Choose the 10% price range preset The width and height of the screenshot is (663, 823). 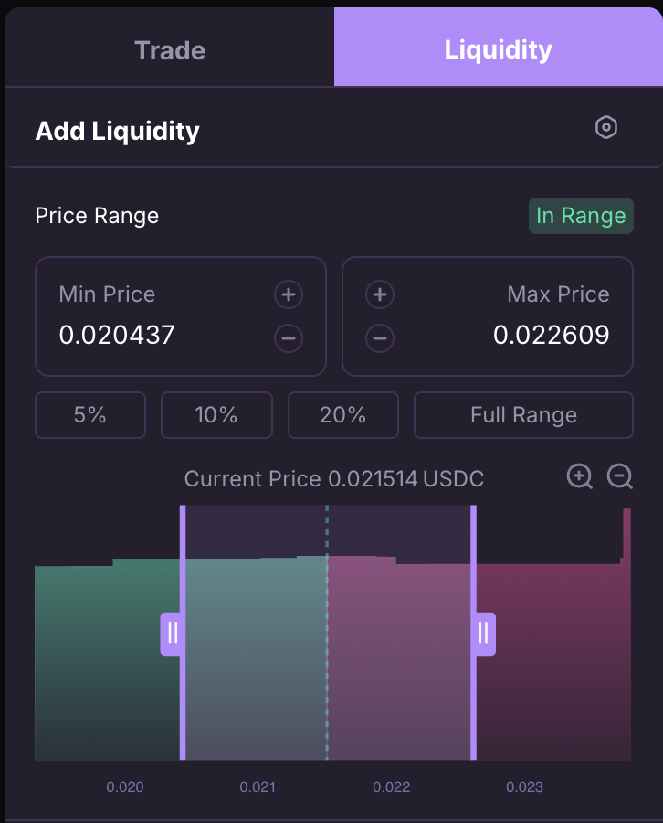[216, 415]
